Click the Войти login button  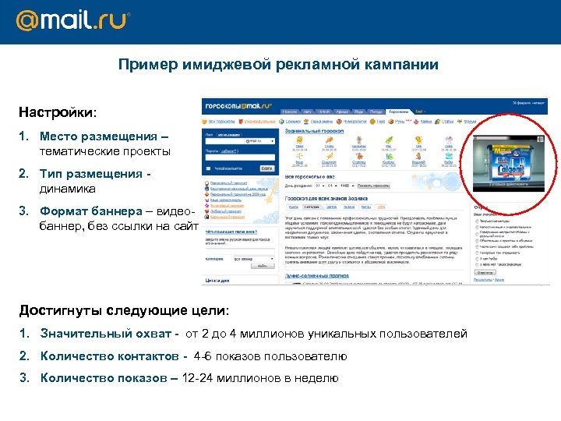(x=267, y=168)
